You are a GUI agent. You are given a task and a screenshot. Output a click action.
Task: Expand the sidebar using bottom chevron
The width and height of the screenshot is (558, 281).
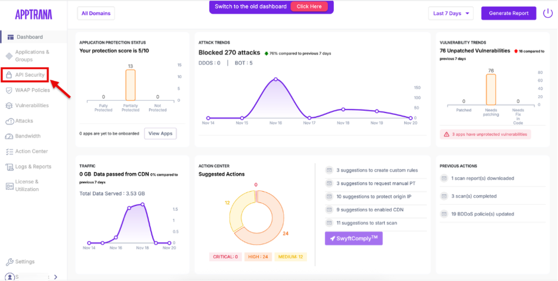coord(55,277)
